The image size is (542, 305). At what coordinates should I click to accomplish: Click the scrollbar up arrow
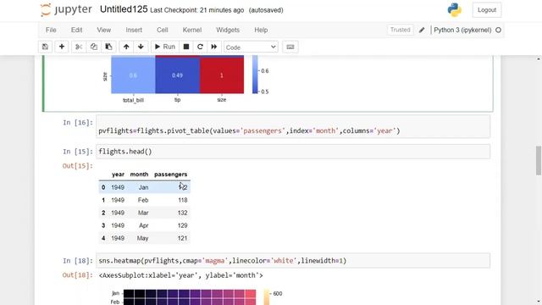point(539,59)
